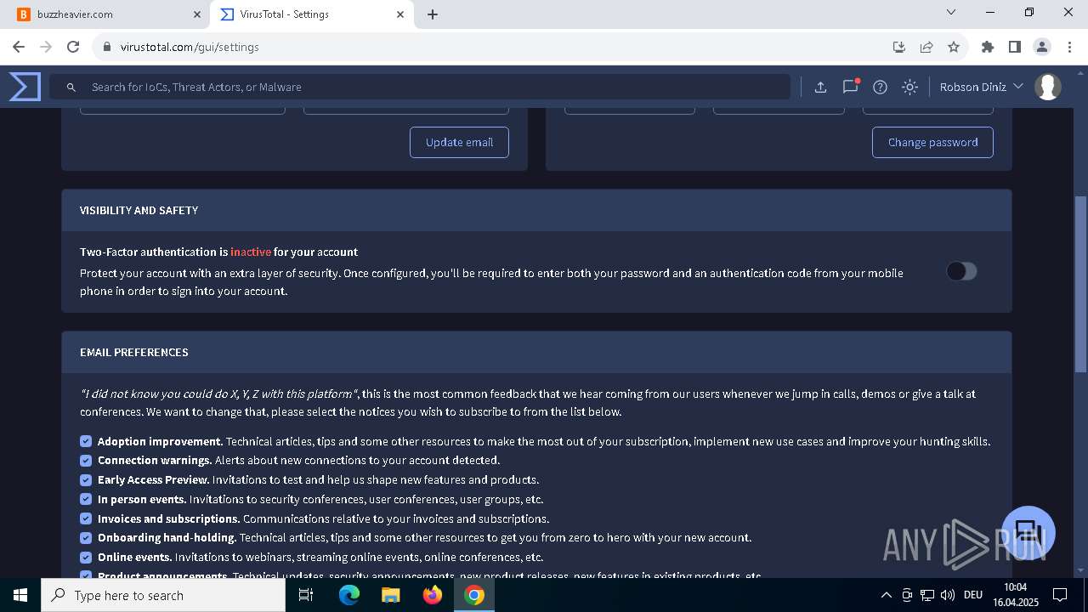Screen dimensions: 1088x612
Task: Open a new tab with plus icon
Action: click(433, 14)
